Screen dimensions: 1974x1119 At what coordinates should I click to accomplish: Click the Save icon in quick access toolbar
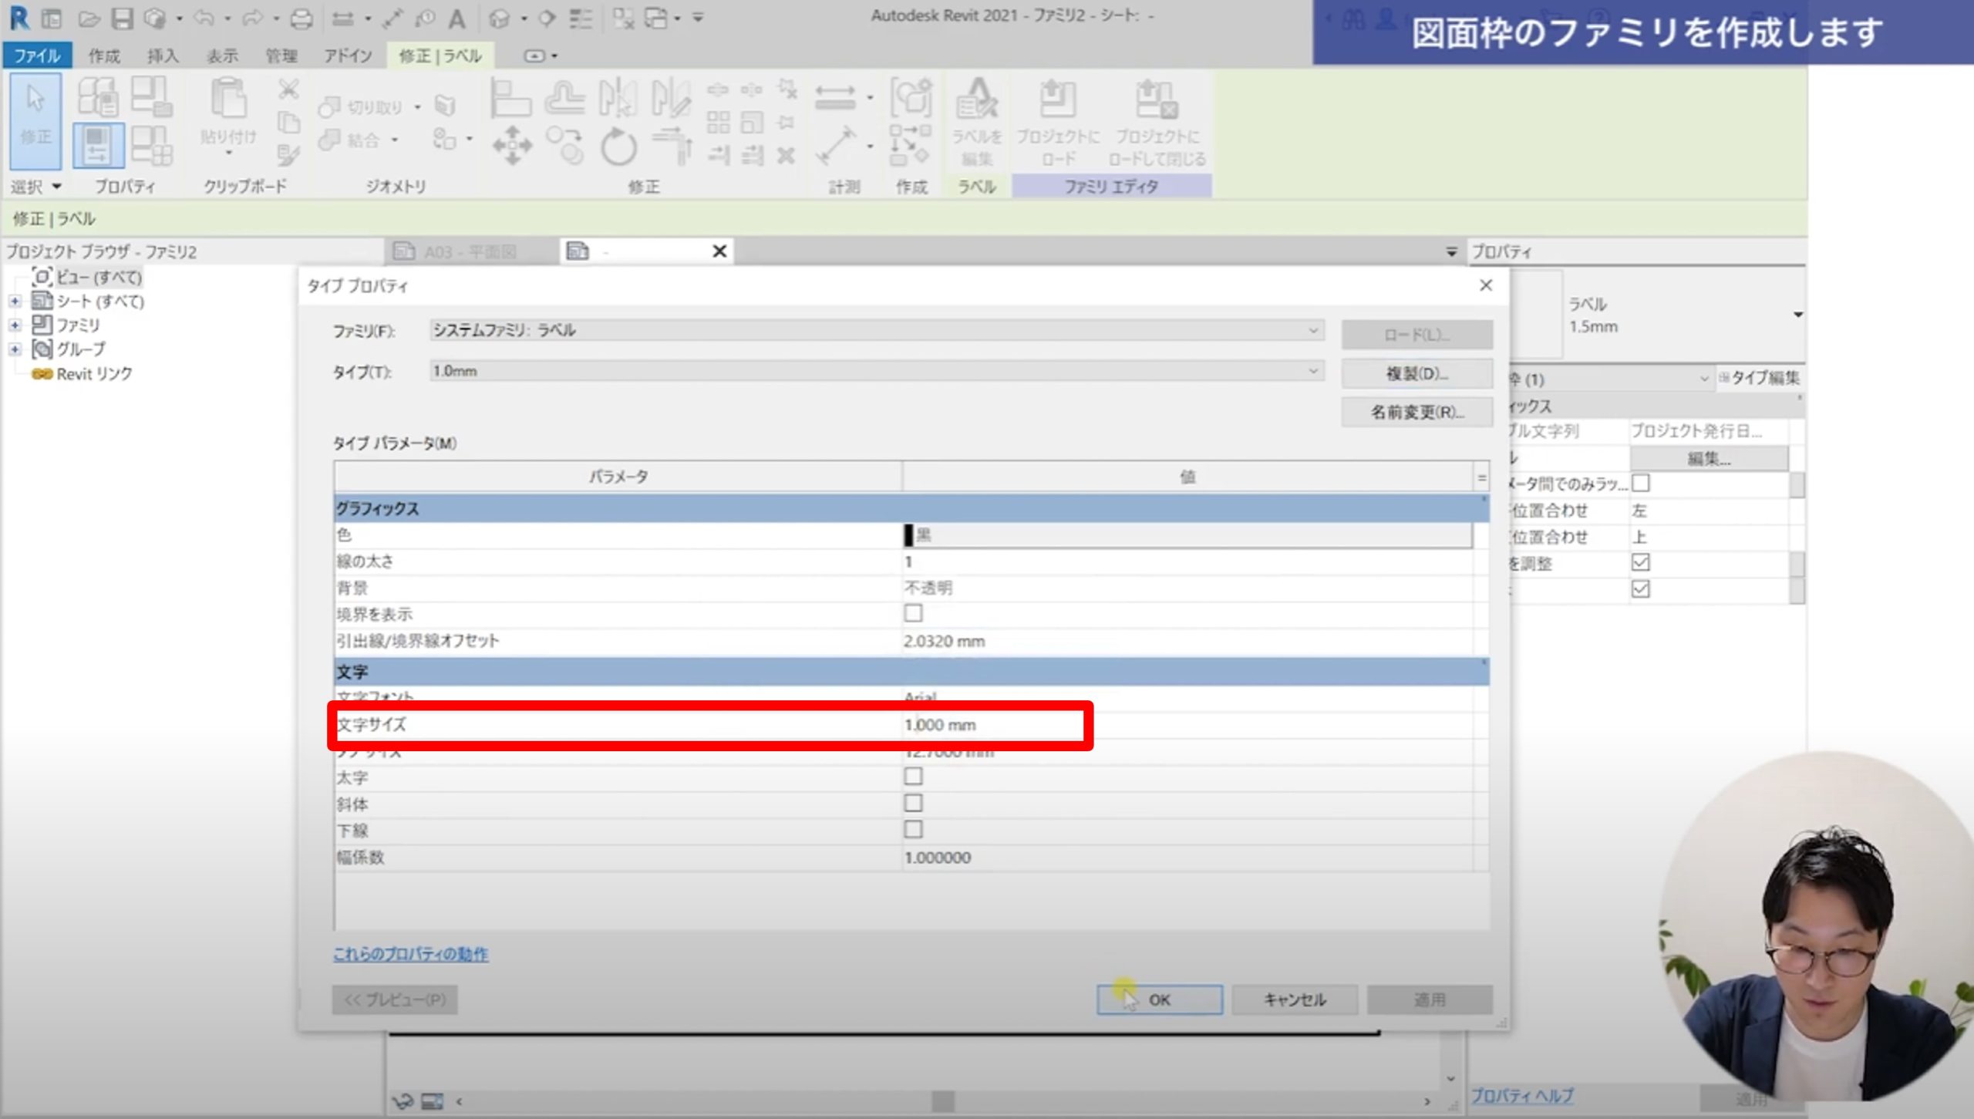[122, 18]
